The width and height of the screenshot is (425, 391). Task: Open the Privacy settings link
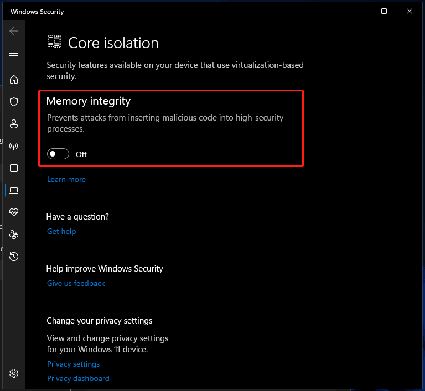point(74,364)
